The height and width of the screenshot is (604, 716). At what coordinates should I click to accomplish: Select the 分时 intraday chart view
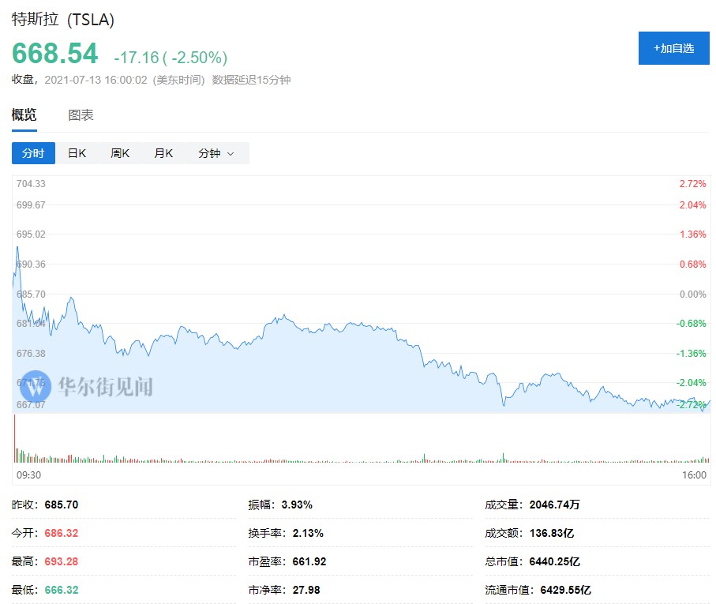[33, 153]
